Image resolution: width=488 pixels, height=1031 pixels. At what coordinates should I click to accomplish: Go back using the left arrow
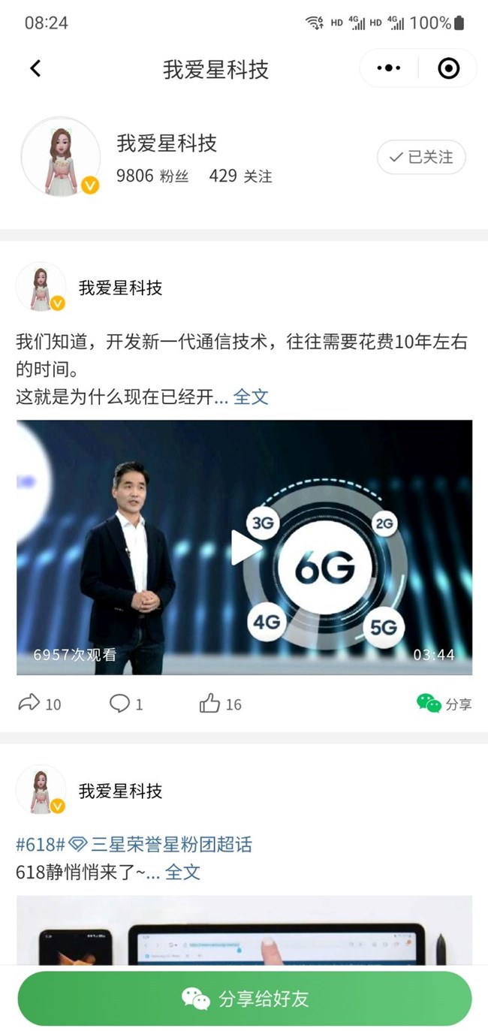tap(35, 68)
